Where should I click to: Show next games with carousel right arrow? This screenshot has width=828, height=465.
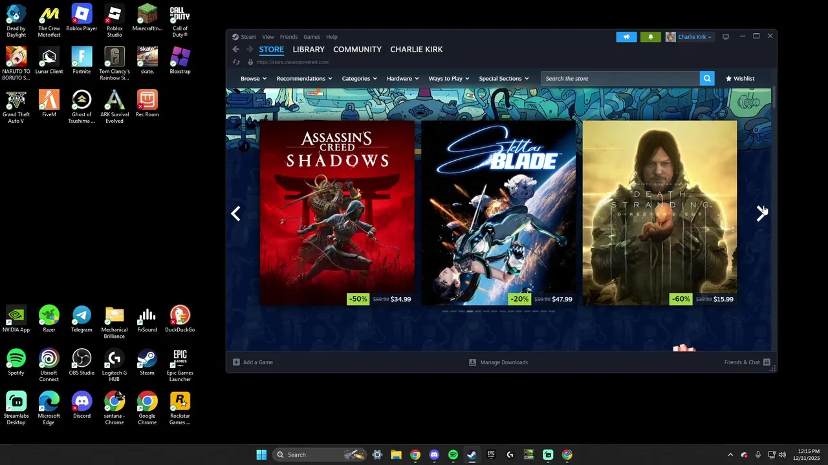pyautogui.click(x=761, y=214)
